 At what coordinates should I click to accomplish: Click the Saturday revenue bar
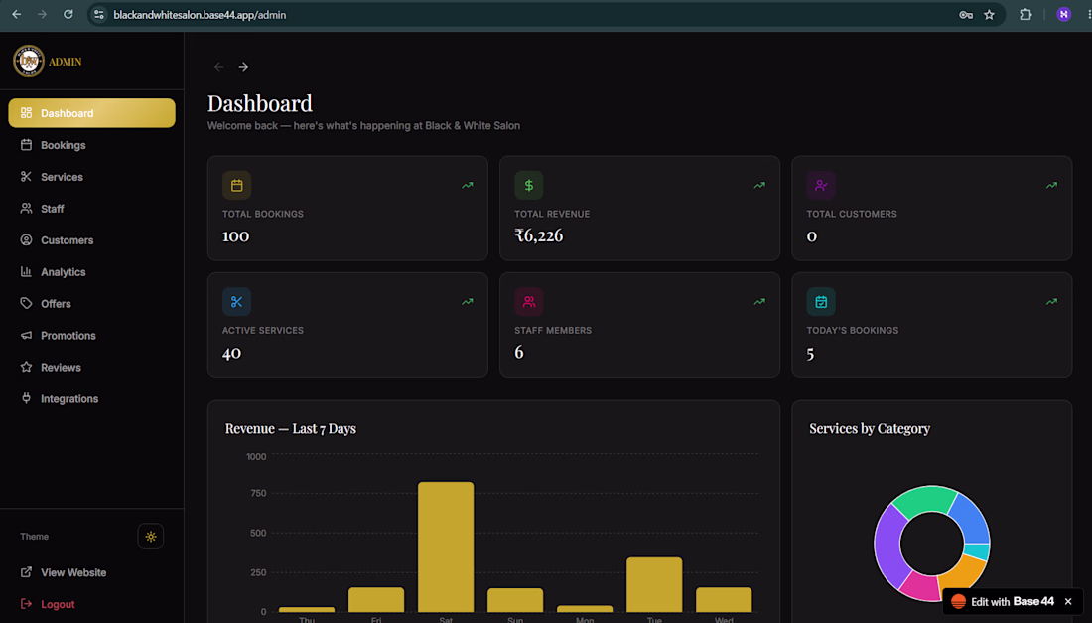(446, 547)
